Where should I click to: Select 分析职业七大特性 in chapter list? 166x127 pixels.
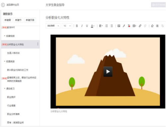pyautogui.click(x=15, y=44)
